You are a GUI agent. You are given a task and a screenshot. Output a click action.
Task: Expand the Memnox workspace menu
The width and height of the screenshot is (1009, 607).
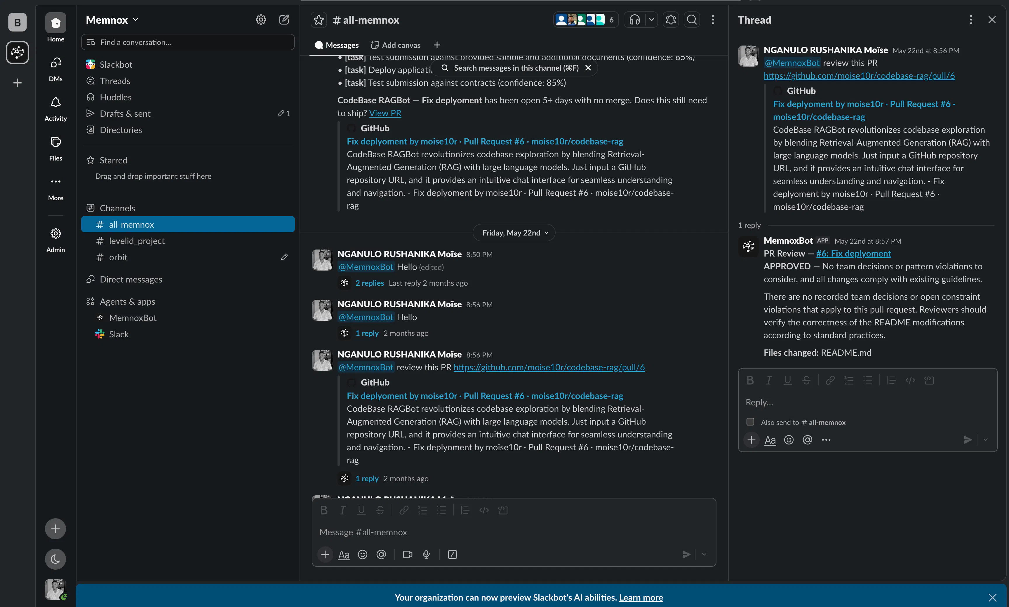112,20
